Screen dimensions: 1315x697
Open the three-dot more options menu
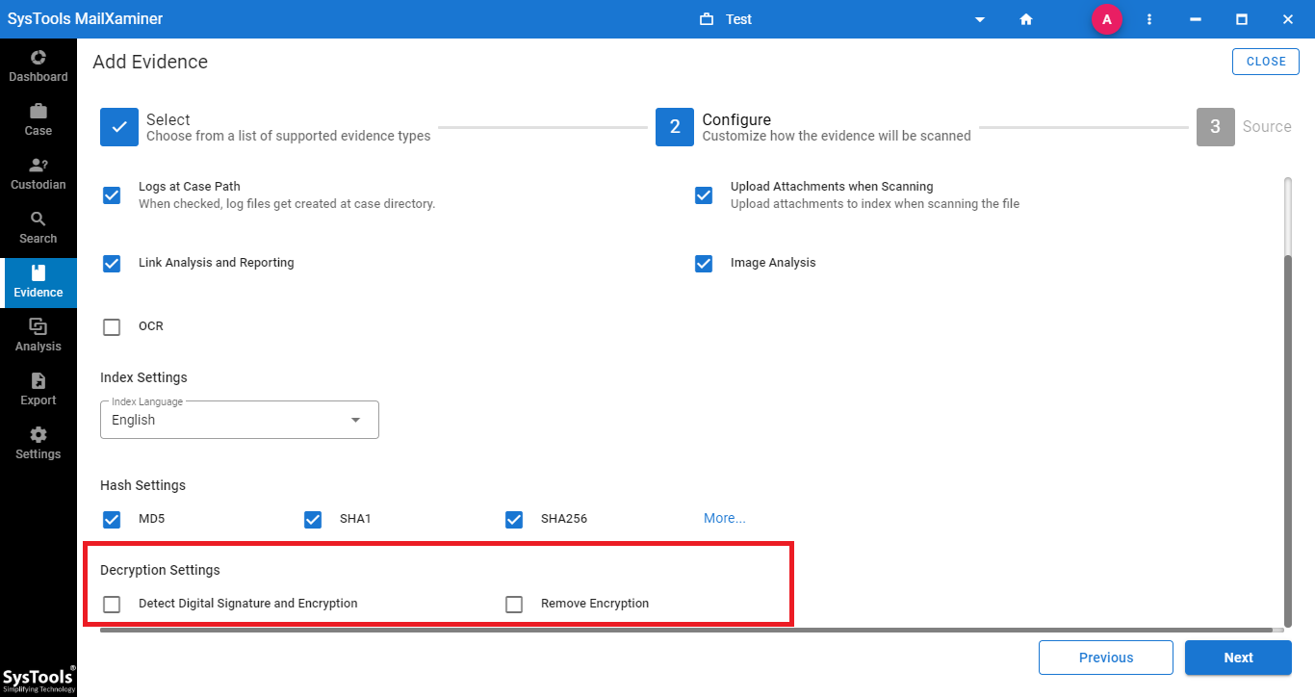pos(1149,19)
